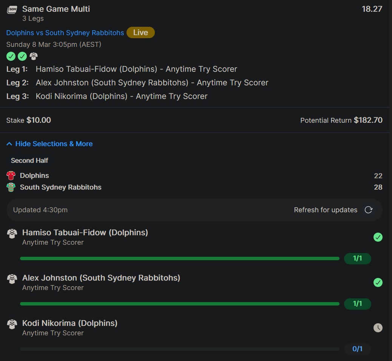Click the red Dolphins jersey icon
Image resolution: width=392 pixels, height=361 pixels.
pyautogui.click(x=11, y=176)
